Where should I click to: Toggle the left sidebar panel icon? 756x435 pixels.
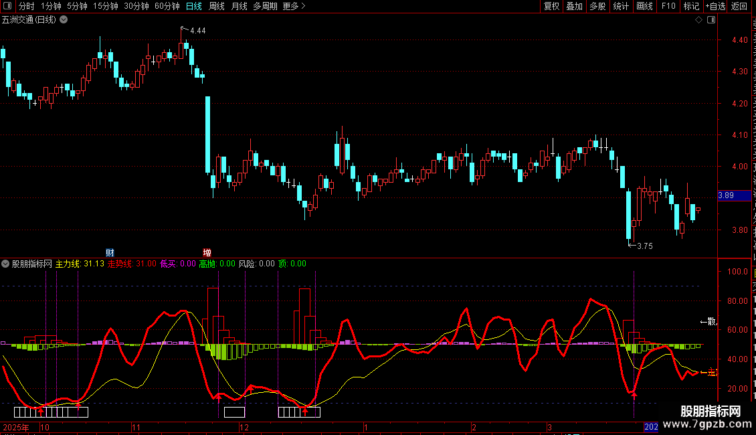tap(7, 6)
